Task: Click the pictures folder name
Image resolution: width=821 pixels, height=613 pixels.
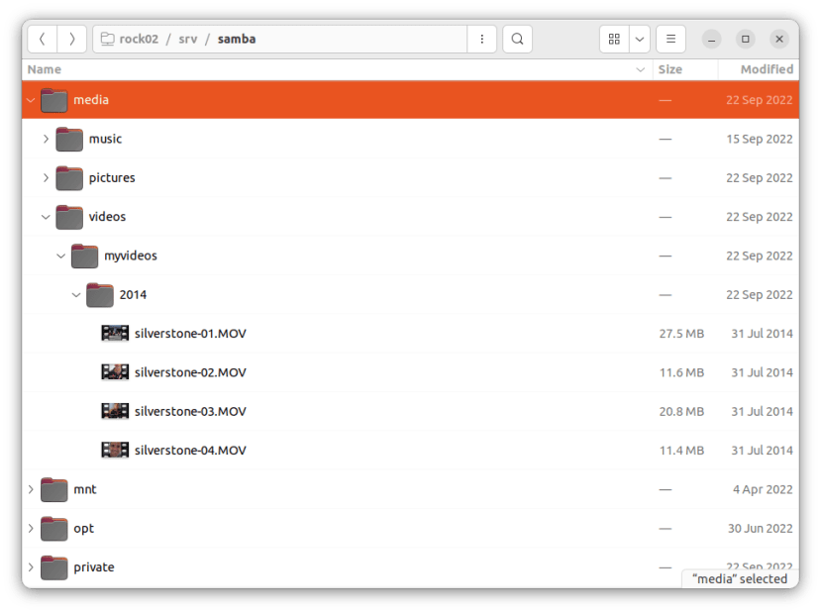Action: click(x=112, y=178)
